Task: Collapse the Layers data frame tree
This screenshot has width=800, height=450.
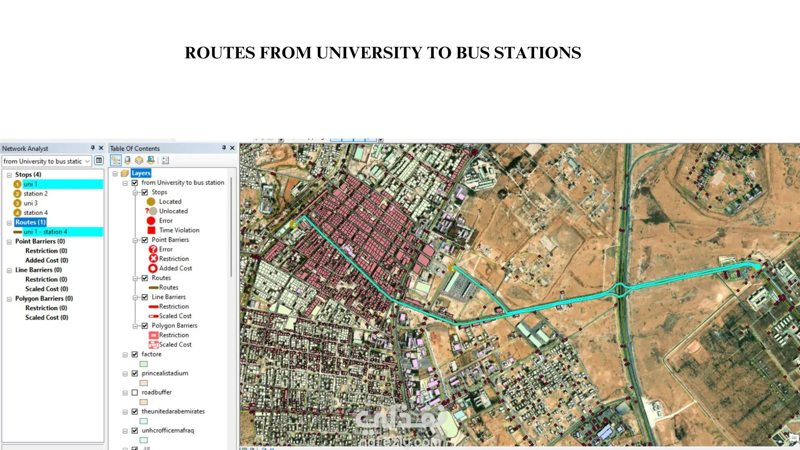Action: pos(115,174)
